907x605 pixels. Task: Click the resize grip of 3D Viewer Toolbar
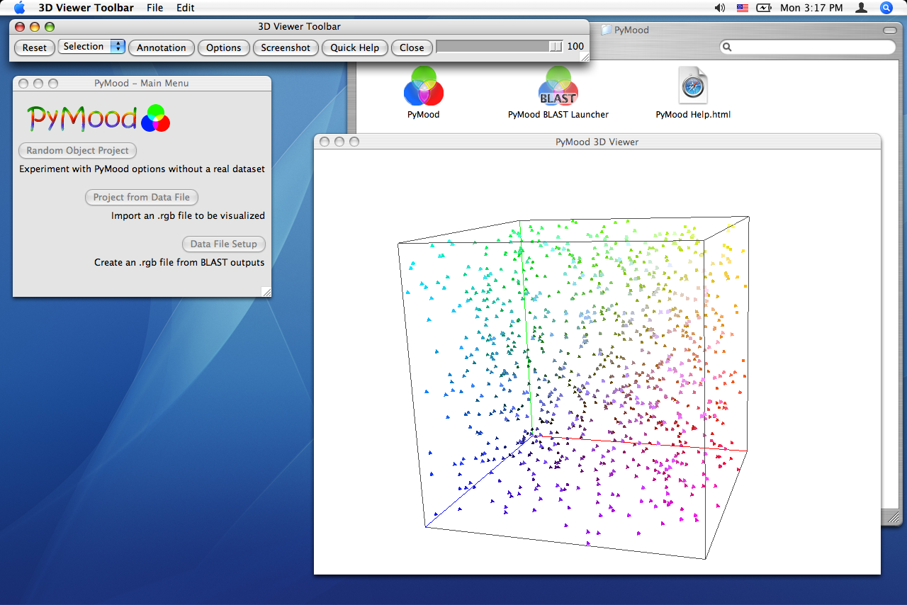pyautogui.click(x=585, y=57)
